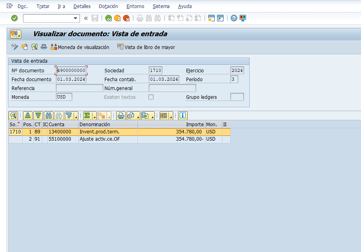The image size is (361, 252).
Task: Open the command field dropdown arrow
Action: 76,18
